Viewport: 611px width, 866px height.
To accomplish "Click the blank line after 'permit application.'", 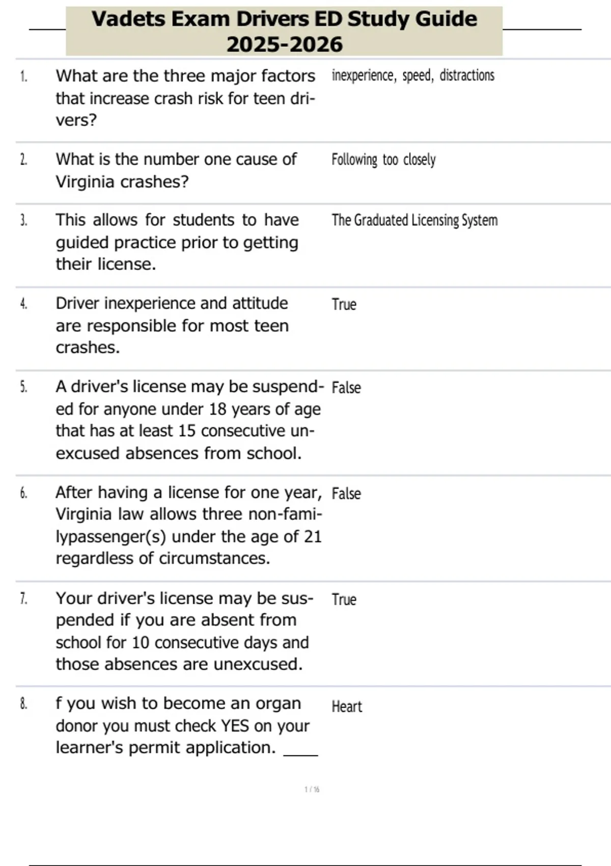I will (x=300, y=753).
